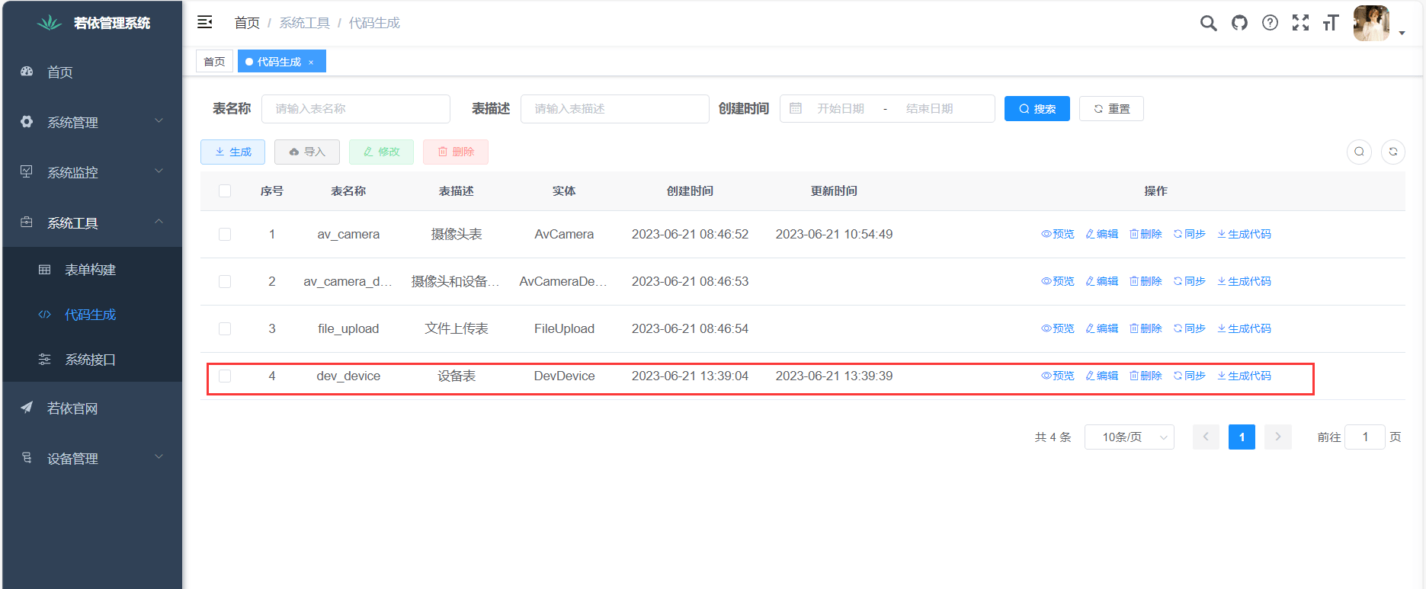This screenshot has height=589, width=1426.
Task: Toggle the select-all header checkbox
Action: pos(225,190)
